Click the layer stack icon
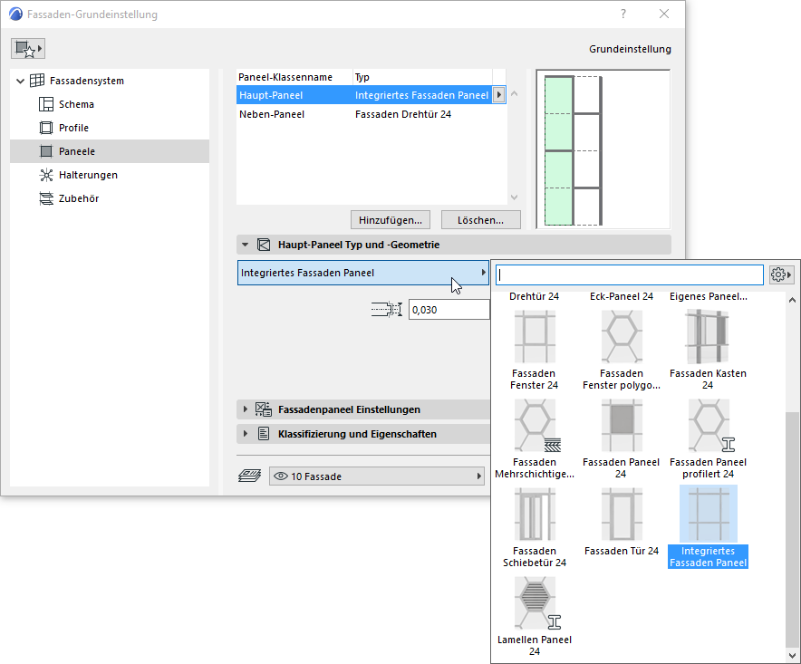Image resolution: width=801 pixels, height=664 pixels. pos(250,476)
